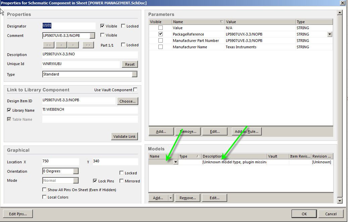Screen dimensions: 348x222
Task: Enable Mirrored checkbox
Action: click(121, 181)
